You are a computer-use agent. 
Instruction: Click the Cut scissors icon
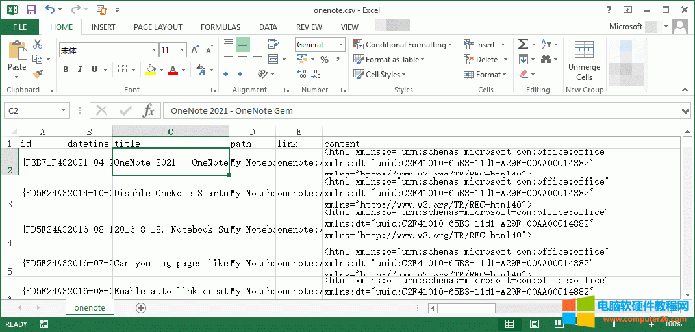tap(38, 44)
